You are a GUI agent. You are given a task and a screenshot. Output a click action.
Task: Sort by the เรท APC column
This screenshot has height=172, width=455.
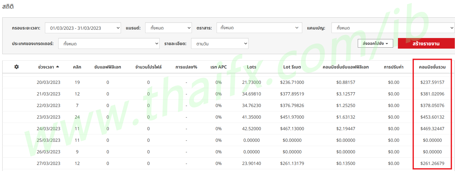[218, 67]
